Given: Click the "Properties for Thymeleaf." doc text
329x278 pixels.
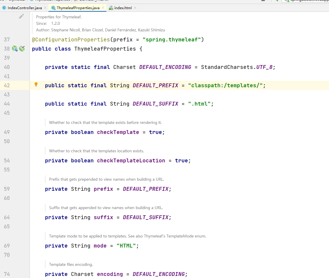Looking at the screenshot, I should tap(59, 17).
